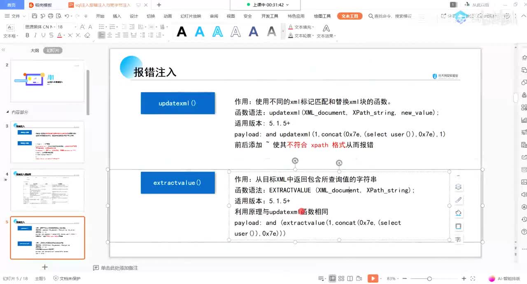527x284 pixels.
Task: Toggle Underline formatting (U)
Action: (x=43, y=35)
